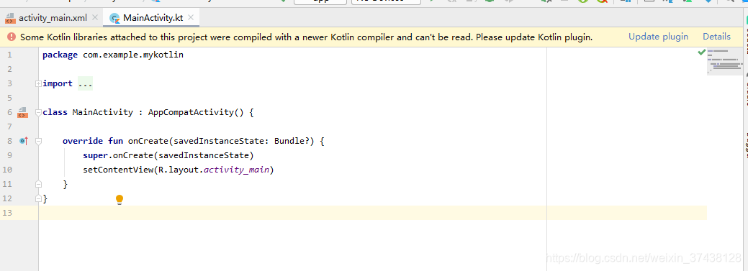Place the cursor on the MainActivity class name
Viewport: 748px width, 271px height.
(102, 112)
